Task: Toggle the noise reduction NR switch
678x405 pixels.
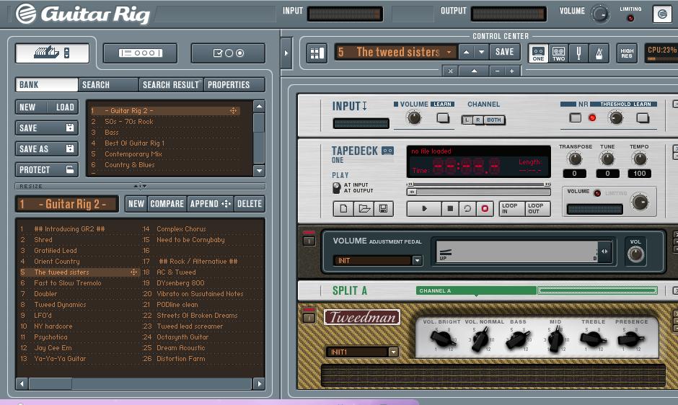Action: point(575,117)
